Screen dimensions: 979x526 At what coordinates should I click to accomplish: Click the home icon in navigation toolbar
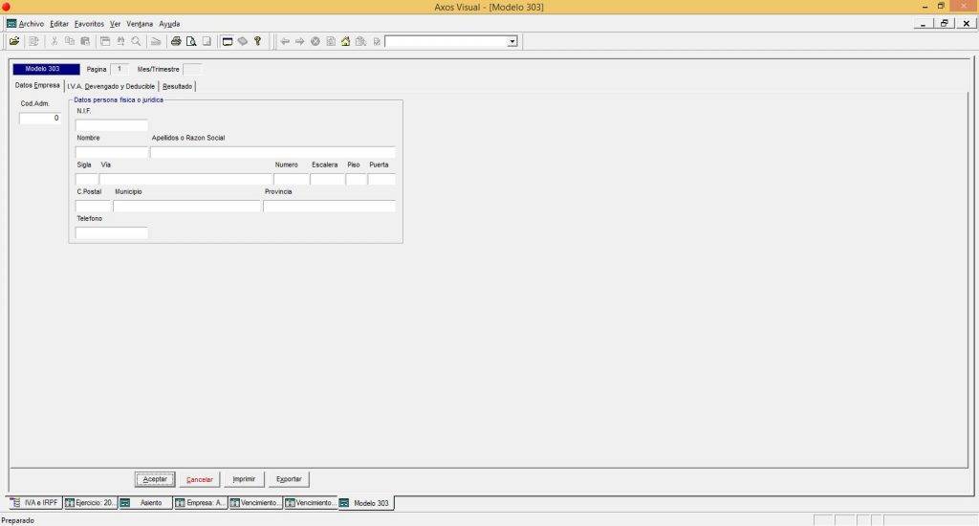[345, 41]
